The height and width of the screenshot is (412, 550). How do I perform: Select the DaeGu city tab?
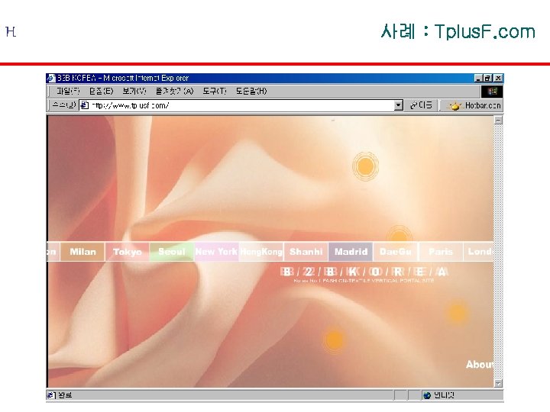pos(396,252)
